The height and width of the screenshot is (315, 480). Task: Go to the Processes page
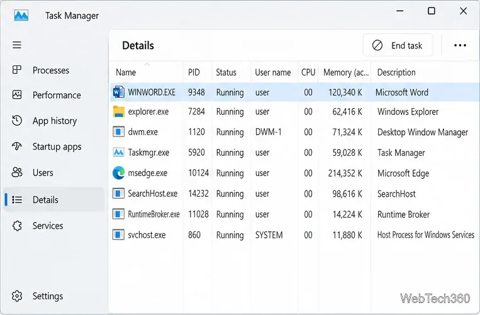coord(51,70)
